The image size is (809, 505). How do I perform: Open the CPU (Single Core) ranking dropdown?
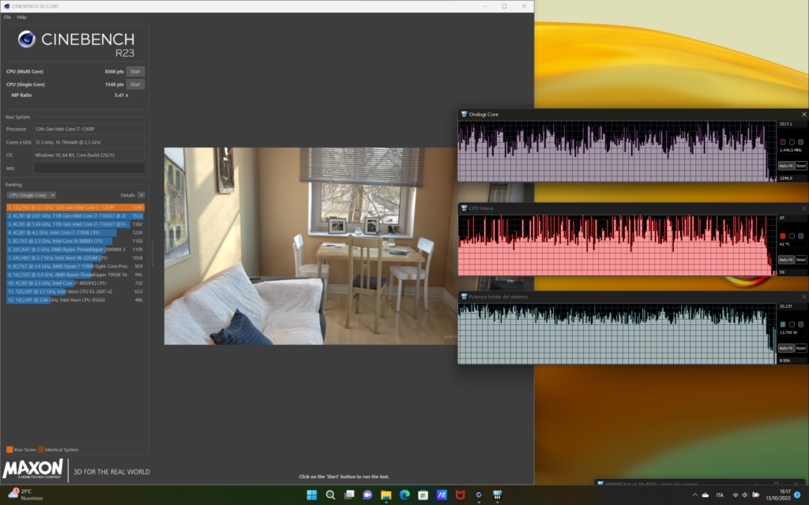tap(32, 196)
